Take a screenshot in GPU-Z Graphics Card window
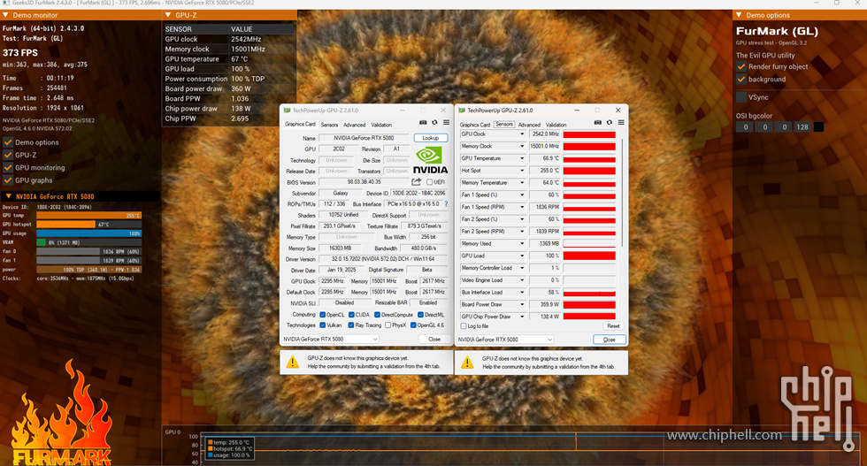Viewport: 867px width, 466px height. pos(423,123)
